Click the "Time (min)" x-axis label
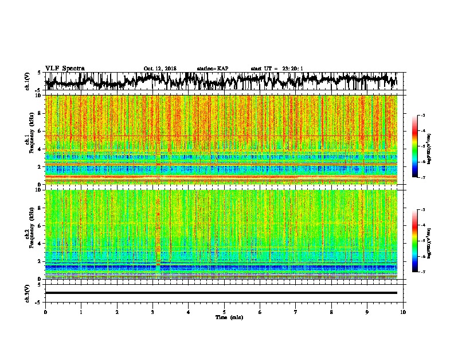The height and width of the screenshot is (350, 454). point(229,317)
